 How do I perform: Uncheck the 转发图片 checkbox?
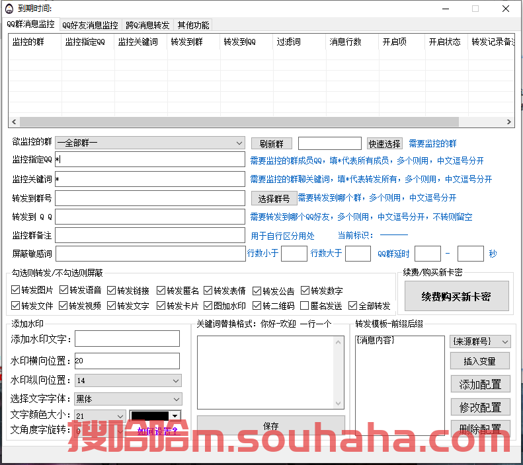pyautogui.click(x=16, y=290)
